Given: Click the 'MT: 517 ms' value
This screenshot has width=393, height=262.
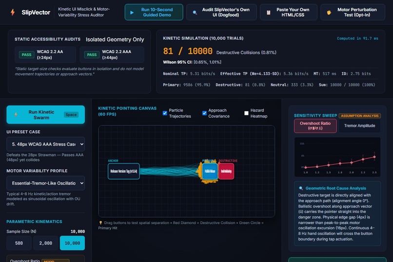Looking at the screenshot, I should (x=325, y=74).
